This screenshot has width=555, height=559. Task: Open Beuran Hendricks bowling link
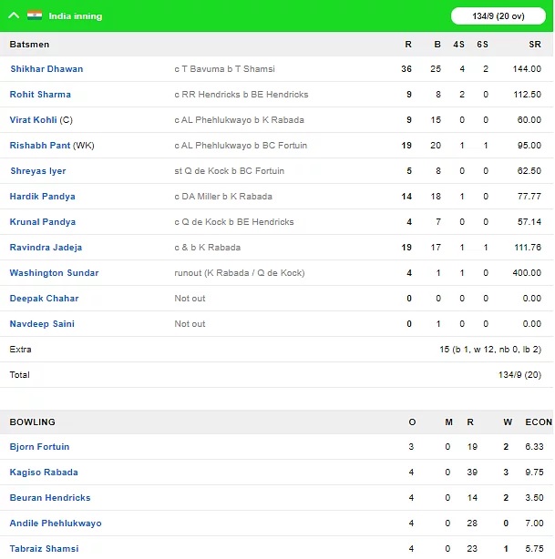50,498
